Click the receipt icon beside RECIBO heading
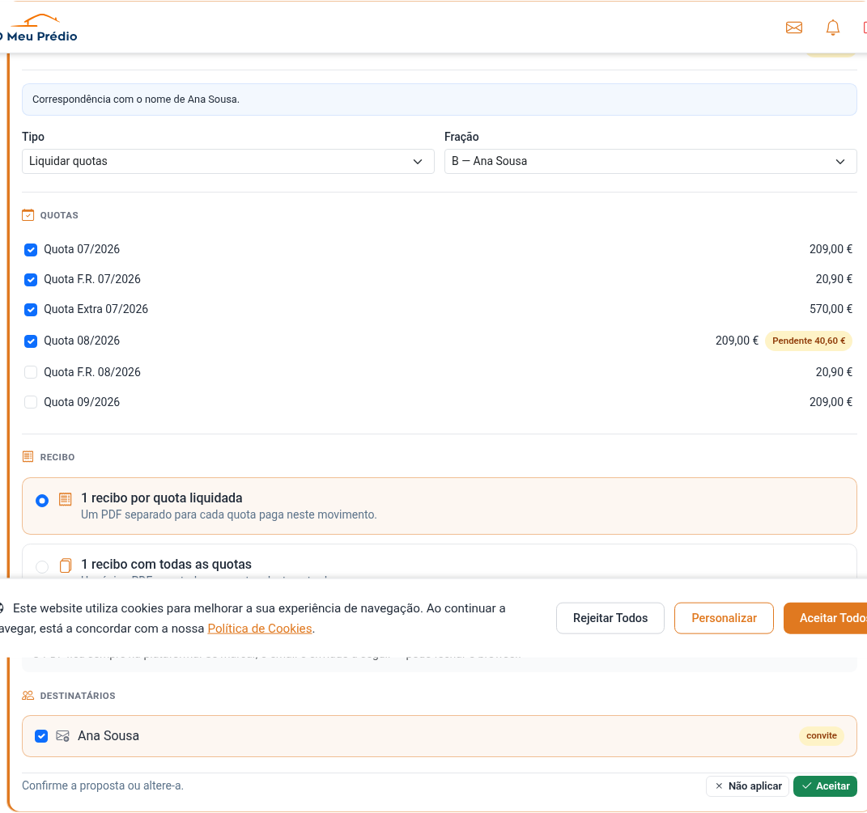Viewport: 867px width, 813px height. 28,456
